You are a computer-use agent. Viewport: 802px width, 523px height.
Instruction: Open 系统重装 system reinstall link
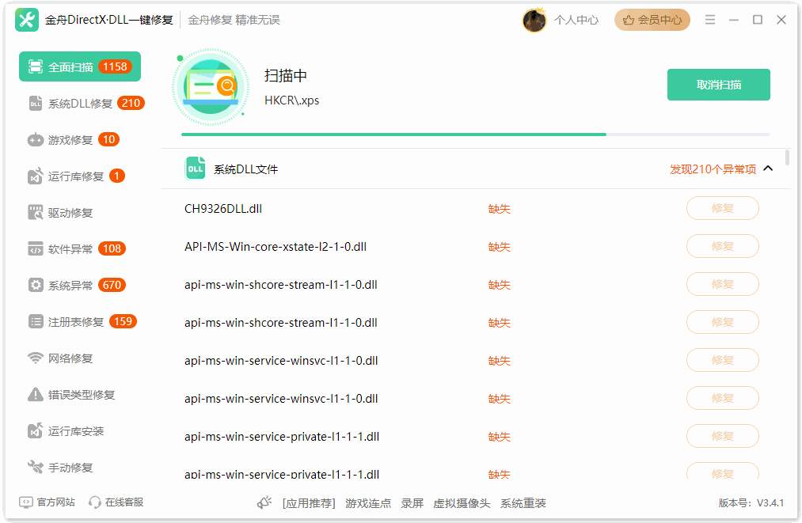[x=523, y=503]
